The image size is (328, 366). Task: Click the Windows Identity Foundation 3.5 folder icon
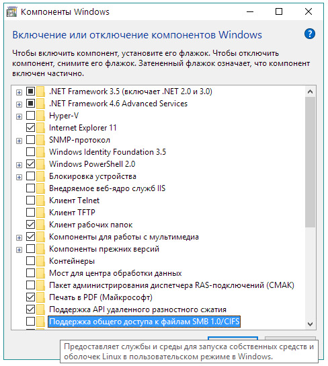[x=40, y=152]
